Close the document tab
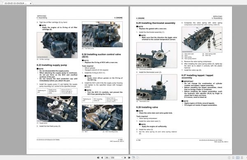The height and width of the screenshot is (160, 247). [x=30, y=3]
